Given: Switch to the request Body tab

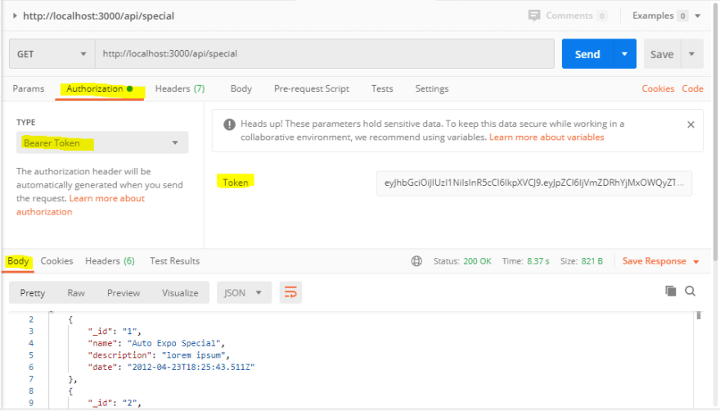Looking at the screenshot, I should pyautogui.click(x=241, y=88).
